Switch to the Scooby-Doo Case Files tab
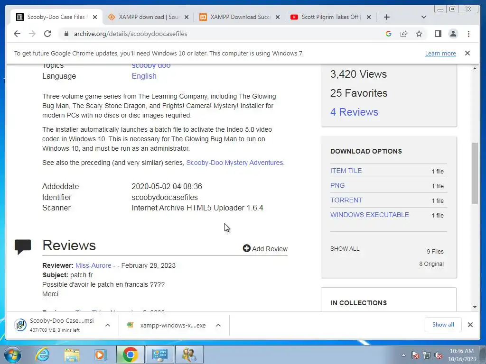This screenshot has height=364, width=486. click(x=56, y=17)
